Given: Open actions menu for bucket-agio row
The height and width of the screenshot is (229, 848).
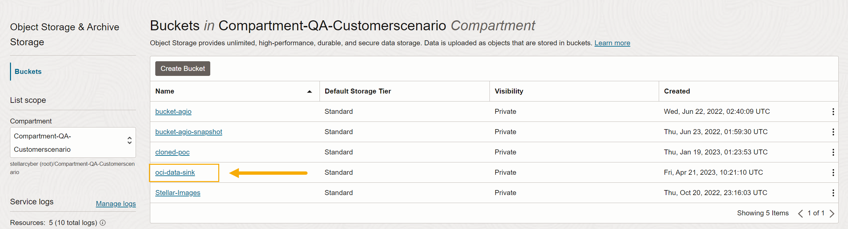Looking at the screenshot, I should tap(833, 112).
